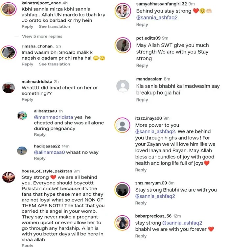230x247 pixels.
Task: Tap mandaaslam's default gray avatar
Action: (x=122, y=86)
